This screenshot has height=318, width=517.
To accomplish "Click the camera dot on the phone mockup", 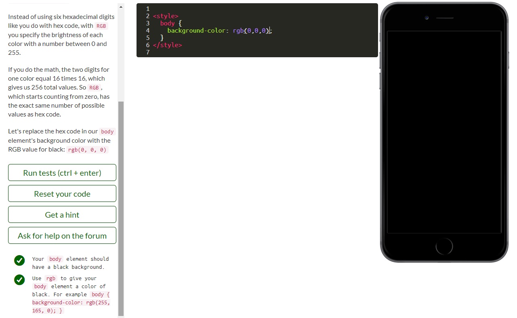I will pyautogui.click(x=427, y=18).
